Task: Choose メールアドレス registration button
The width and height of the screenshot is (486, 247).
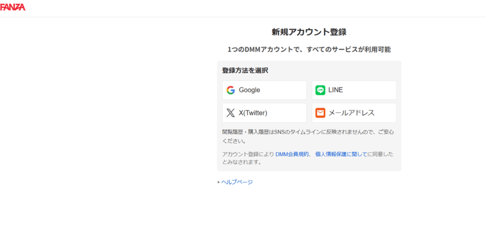Action: [354, 113]
